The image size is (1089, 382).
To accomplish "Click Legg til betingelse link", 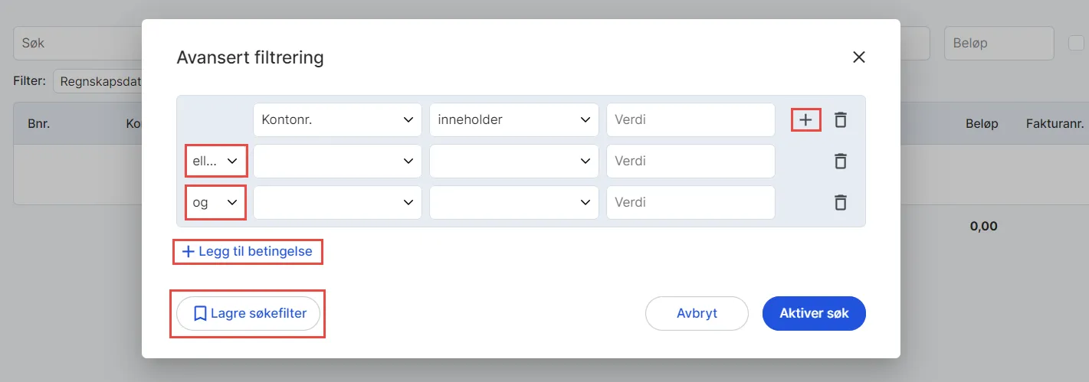I will point(248,251).
